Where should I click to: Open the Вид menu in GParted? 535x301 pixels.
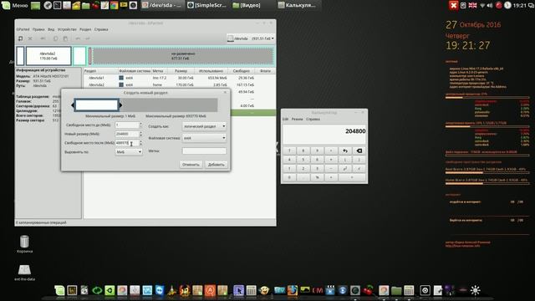tap(51, 29)
